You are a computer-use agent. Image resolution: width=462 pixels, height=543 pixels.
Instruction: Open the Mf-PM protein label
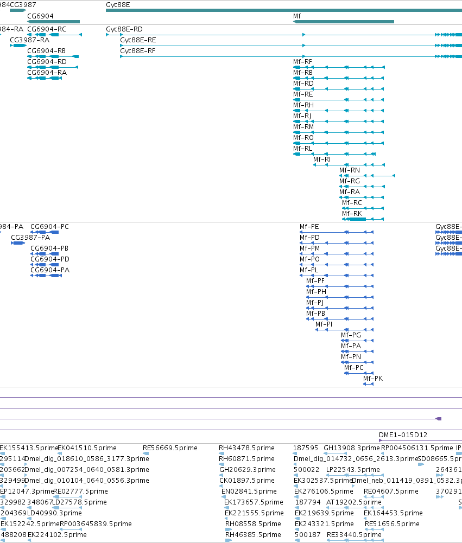point(310,248)
